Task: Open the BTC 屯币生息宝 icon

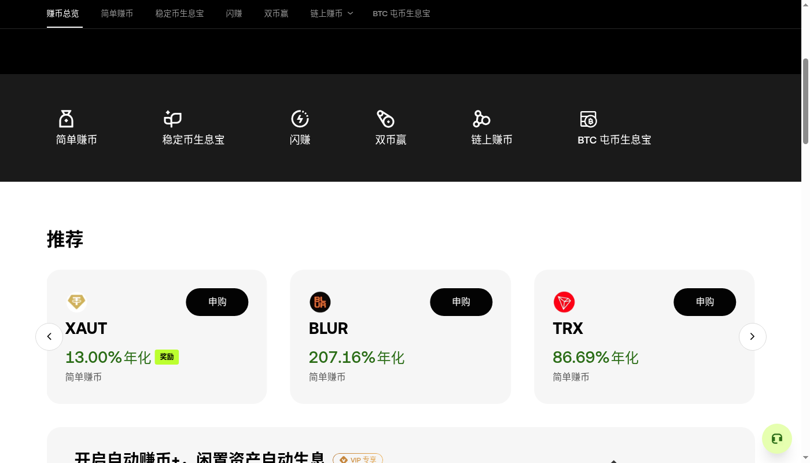Action: pyautogui.click(x=588, y=119)
